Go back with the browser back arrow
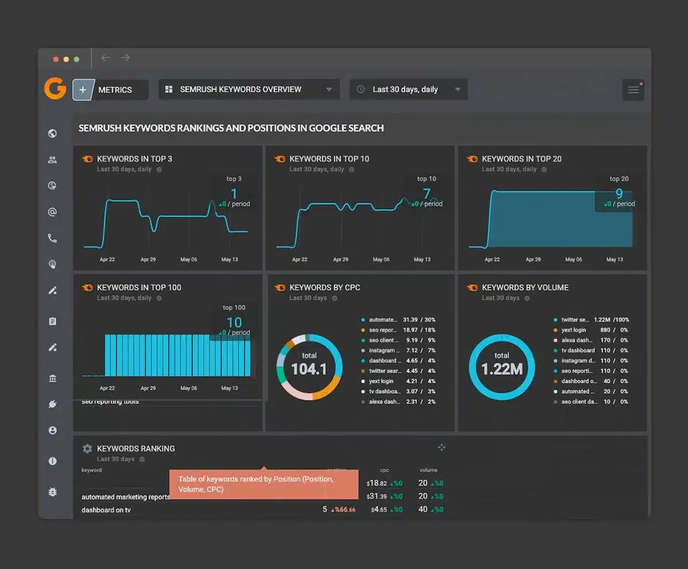Screen dimensions: 688x569 pyautogui.click(x=105, y=58)
